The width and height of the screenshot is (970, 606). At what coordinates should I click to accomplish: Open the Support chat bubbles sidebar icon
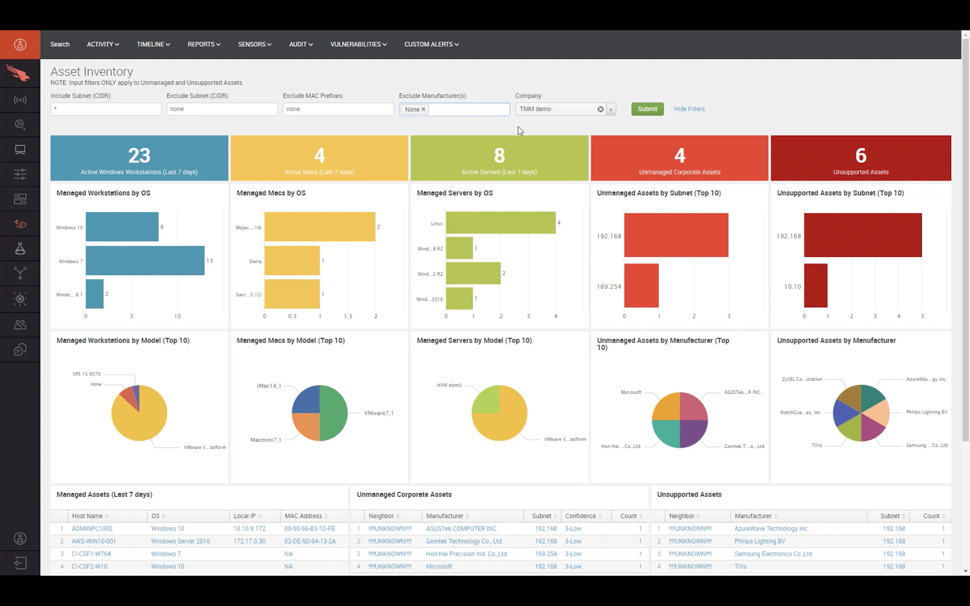tap(20, 350)
